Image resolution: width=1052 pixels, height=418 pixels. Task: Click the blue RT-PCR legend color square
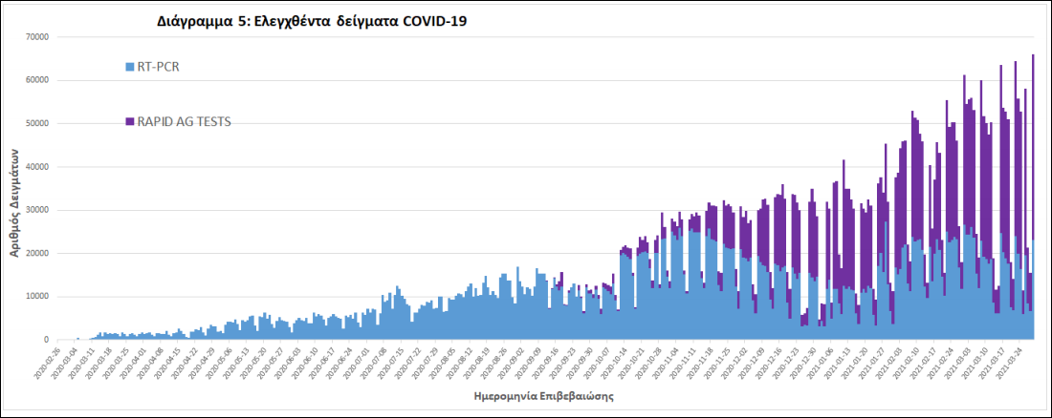(130, 67)
